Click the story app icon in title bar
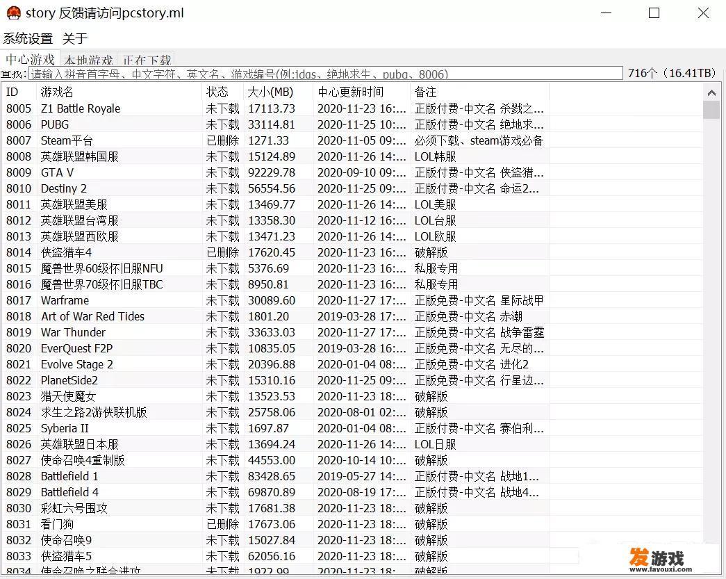The width and height of the screenshot is (726, 579). click(13, 13)
